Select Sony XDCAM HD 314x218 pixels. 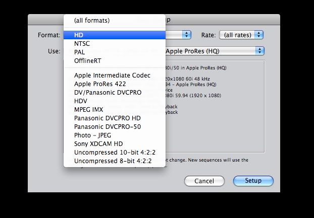(115, 144)
